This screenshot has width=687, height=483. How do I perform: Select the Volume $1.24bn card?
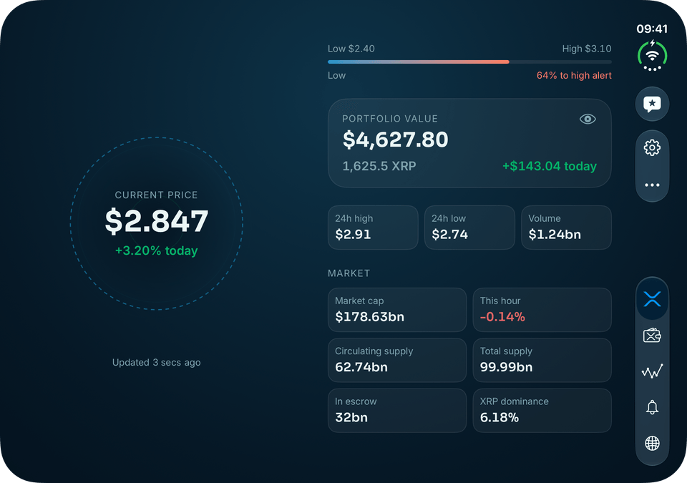click(566, 228)
